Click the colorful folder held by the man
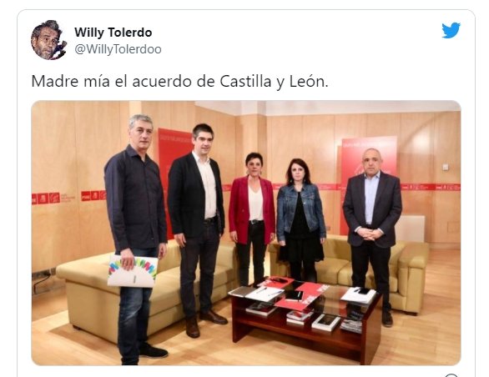This screenshot has width=489, height=377. coord(133,271)
